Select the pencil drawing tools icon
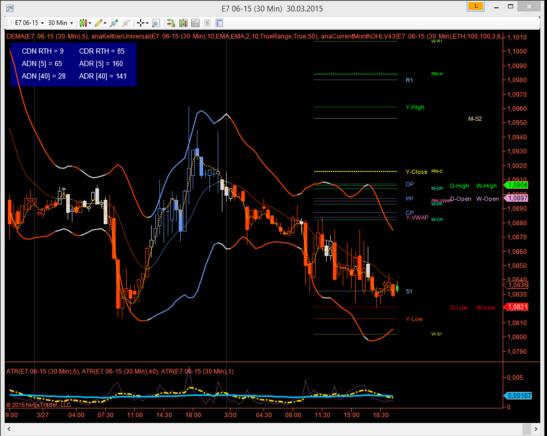Screen dimensions: 547x436 click(98, 23)
